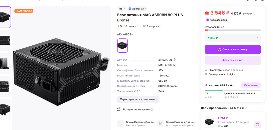Click the Осталось 60 шт stock bar

coord(233,30)
